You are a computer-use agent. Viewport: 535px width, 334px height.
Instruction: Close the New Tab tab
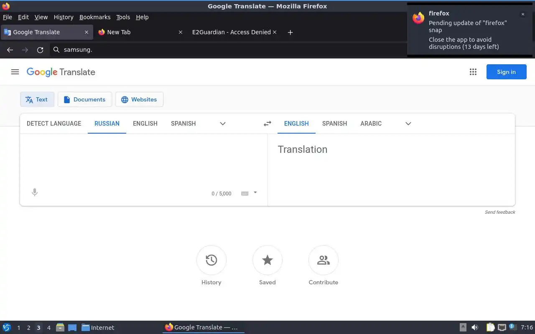click(x=181, y=32)
